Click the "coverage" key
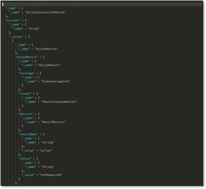 [26, 73]
